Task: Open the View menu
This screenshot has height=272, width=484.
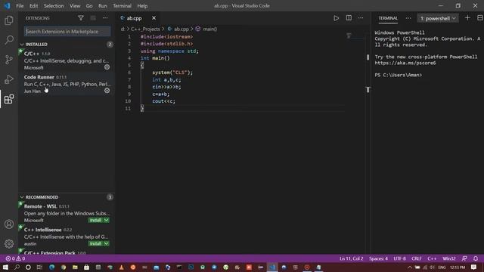Action: point(75,6)
